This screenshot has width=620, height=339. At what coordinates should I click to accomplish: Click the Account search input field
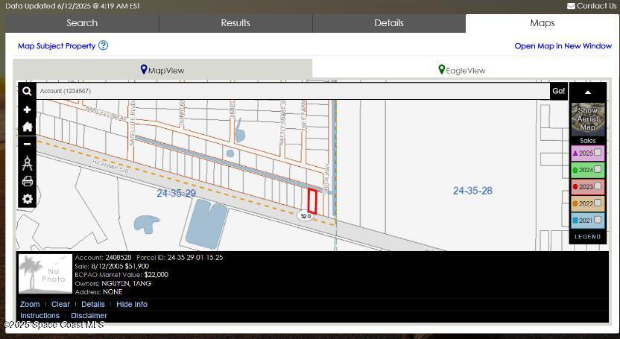(291, 91)
